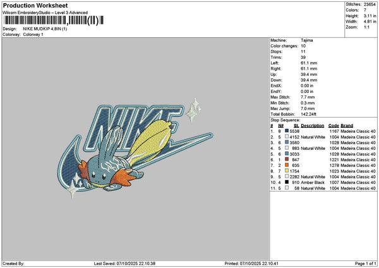This screenshot has width=379, height=268.
Task: Click the 'Created By:' footer label
Action: coord(13,264)
